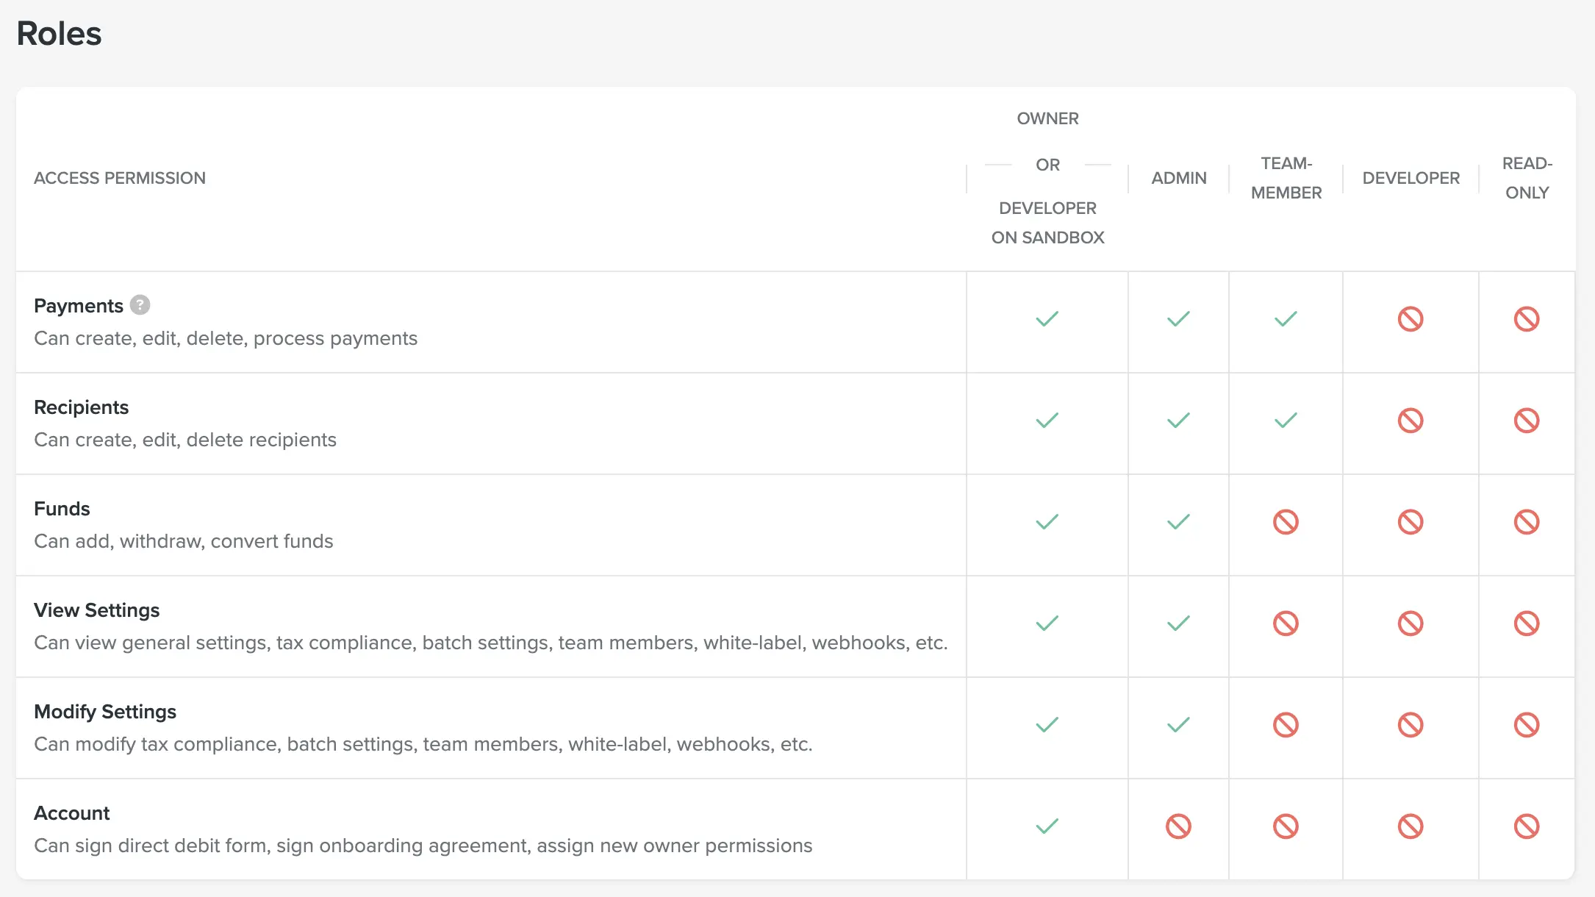
Task: Click the Account denied icon under Admin
Action: click(1178, 826)
